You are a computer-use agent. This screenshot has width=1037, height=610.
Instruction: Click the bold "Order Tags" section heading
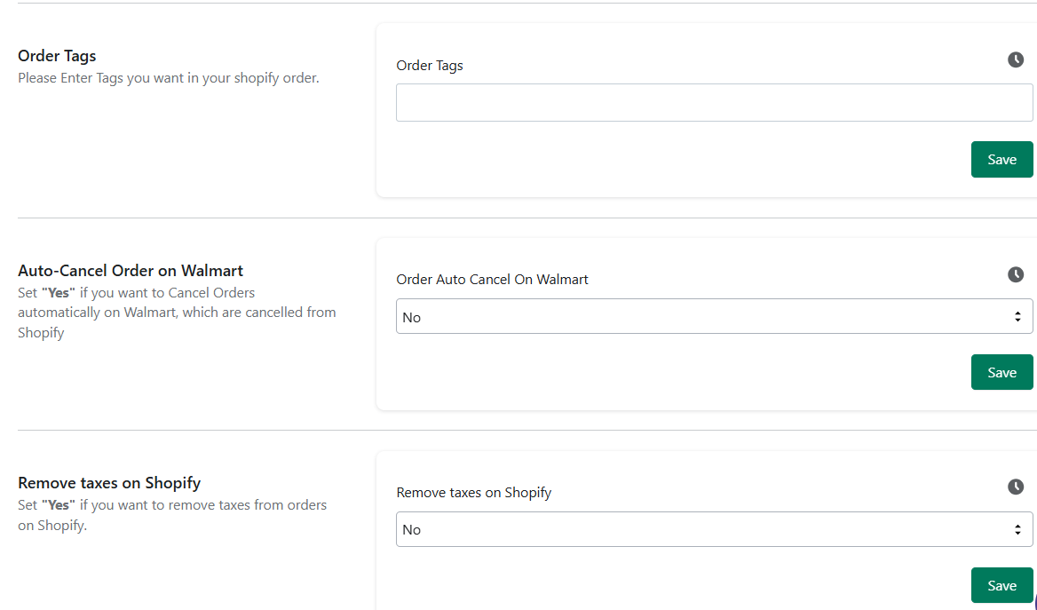point(57,56)
